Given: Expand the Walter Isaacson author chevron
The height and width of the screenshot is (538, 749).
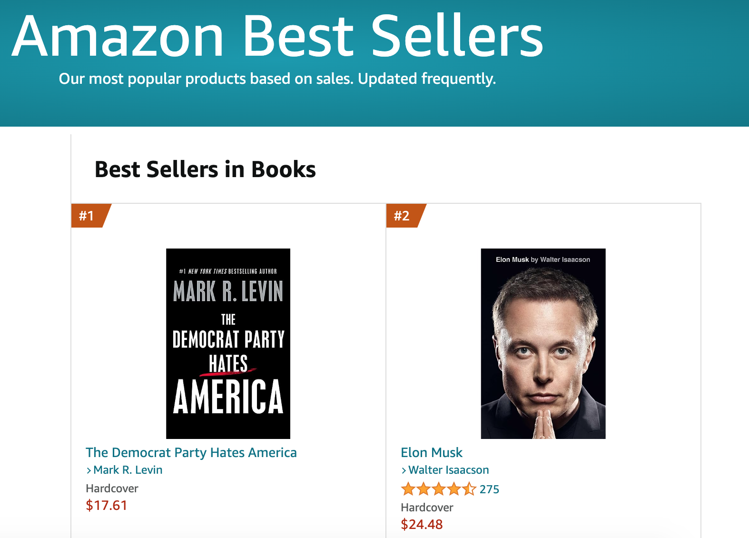Looking at the screenshot, I should tap(404, 470).
